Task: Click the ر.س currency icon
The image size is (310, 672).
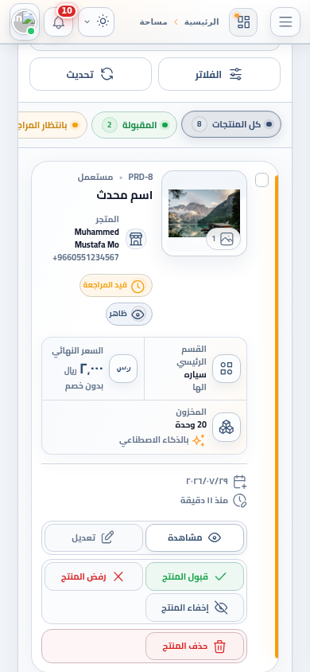Action: [123, 369]
